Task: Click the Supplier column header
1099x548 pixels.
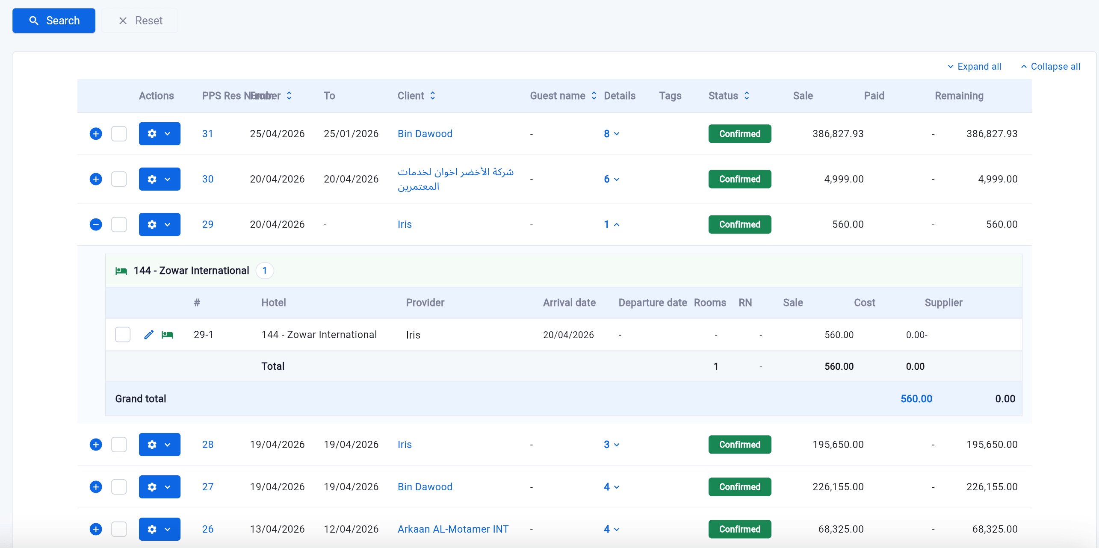Action: click(x=943, y=303)
